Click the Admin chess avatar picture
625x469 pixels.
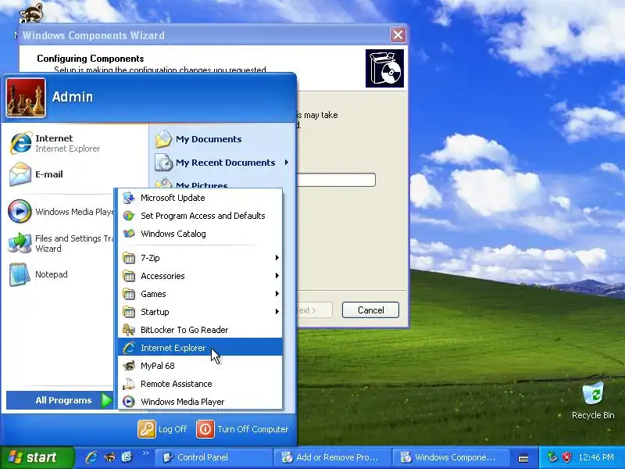(x=26, y=98)
